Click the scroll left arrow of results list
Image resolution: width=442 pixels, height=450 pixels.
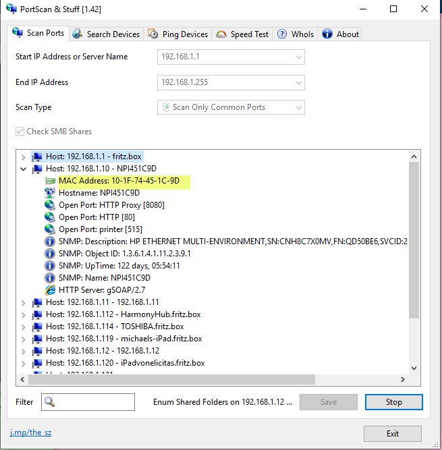pyautogui.click(x=22, y=379)
